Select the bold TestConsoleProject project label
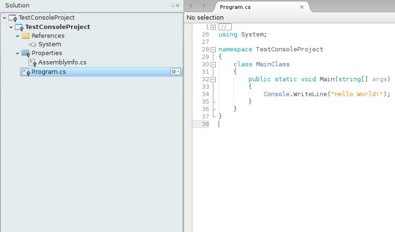Image resolution: width=395 pixels, height=232 pixels. 57,27
